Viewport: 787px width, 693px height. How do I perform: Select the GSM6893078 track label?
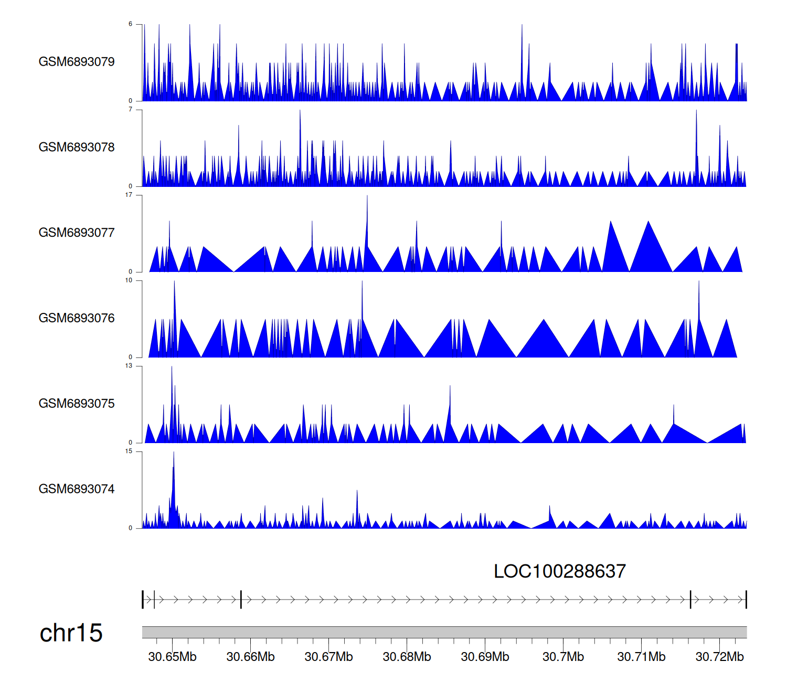click(77, 148)
